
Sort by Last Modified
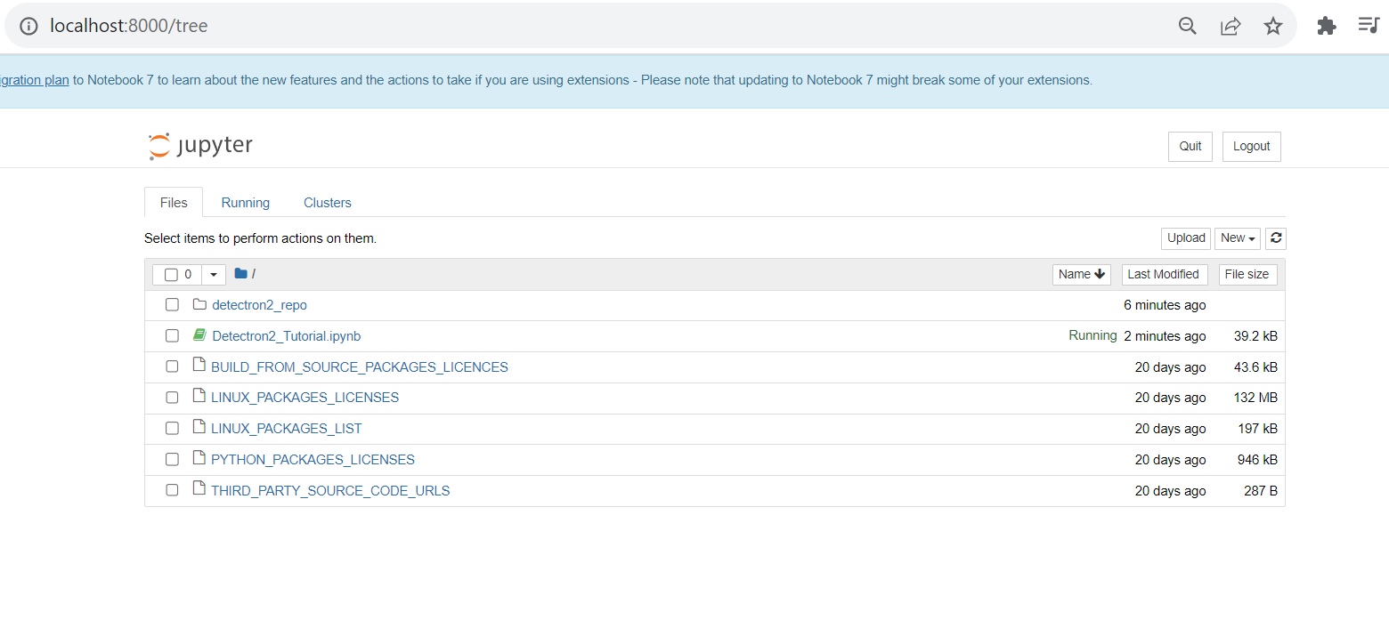(x=1163, y=274)
